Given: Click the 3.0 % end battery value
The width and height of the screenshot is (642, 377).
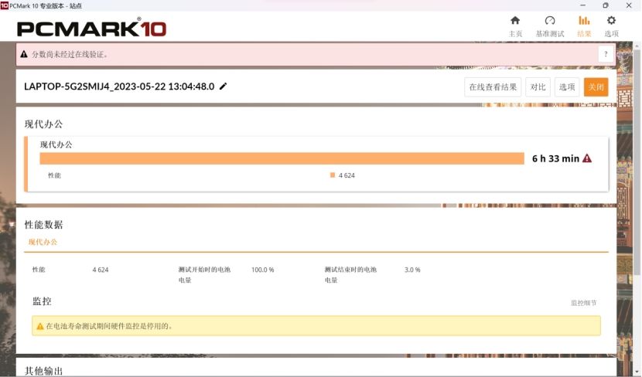Looking at the screenshot, I should [x=412, y=270].
